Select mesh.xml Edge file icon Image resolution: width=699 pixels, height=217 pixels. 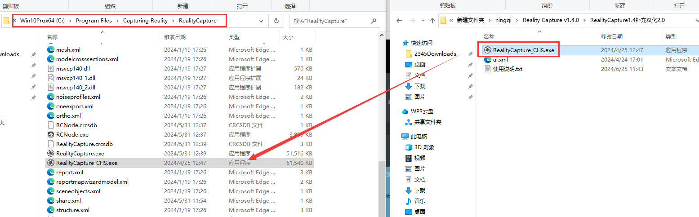pos(50,49)
